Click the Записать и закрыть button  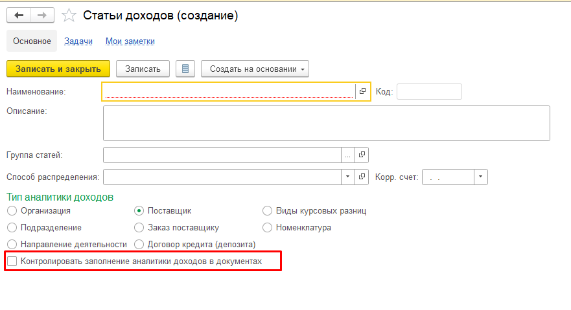tap(58, 69)
